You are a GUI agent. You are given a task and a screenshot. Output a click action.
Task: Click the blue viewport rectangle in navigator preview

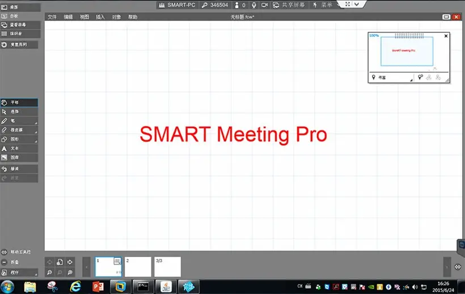pos(407,51)
